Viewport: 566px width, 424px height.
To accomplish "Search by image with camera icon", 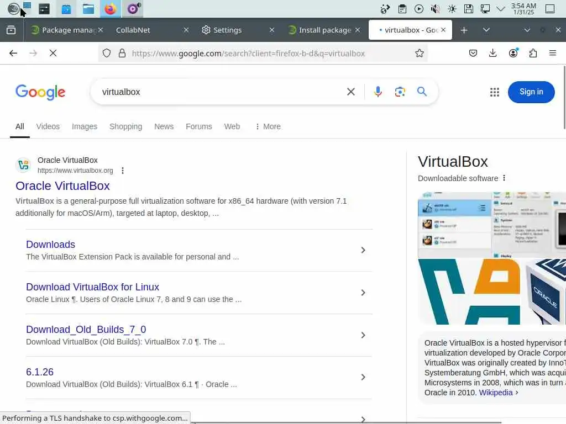I will 400,92.
